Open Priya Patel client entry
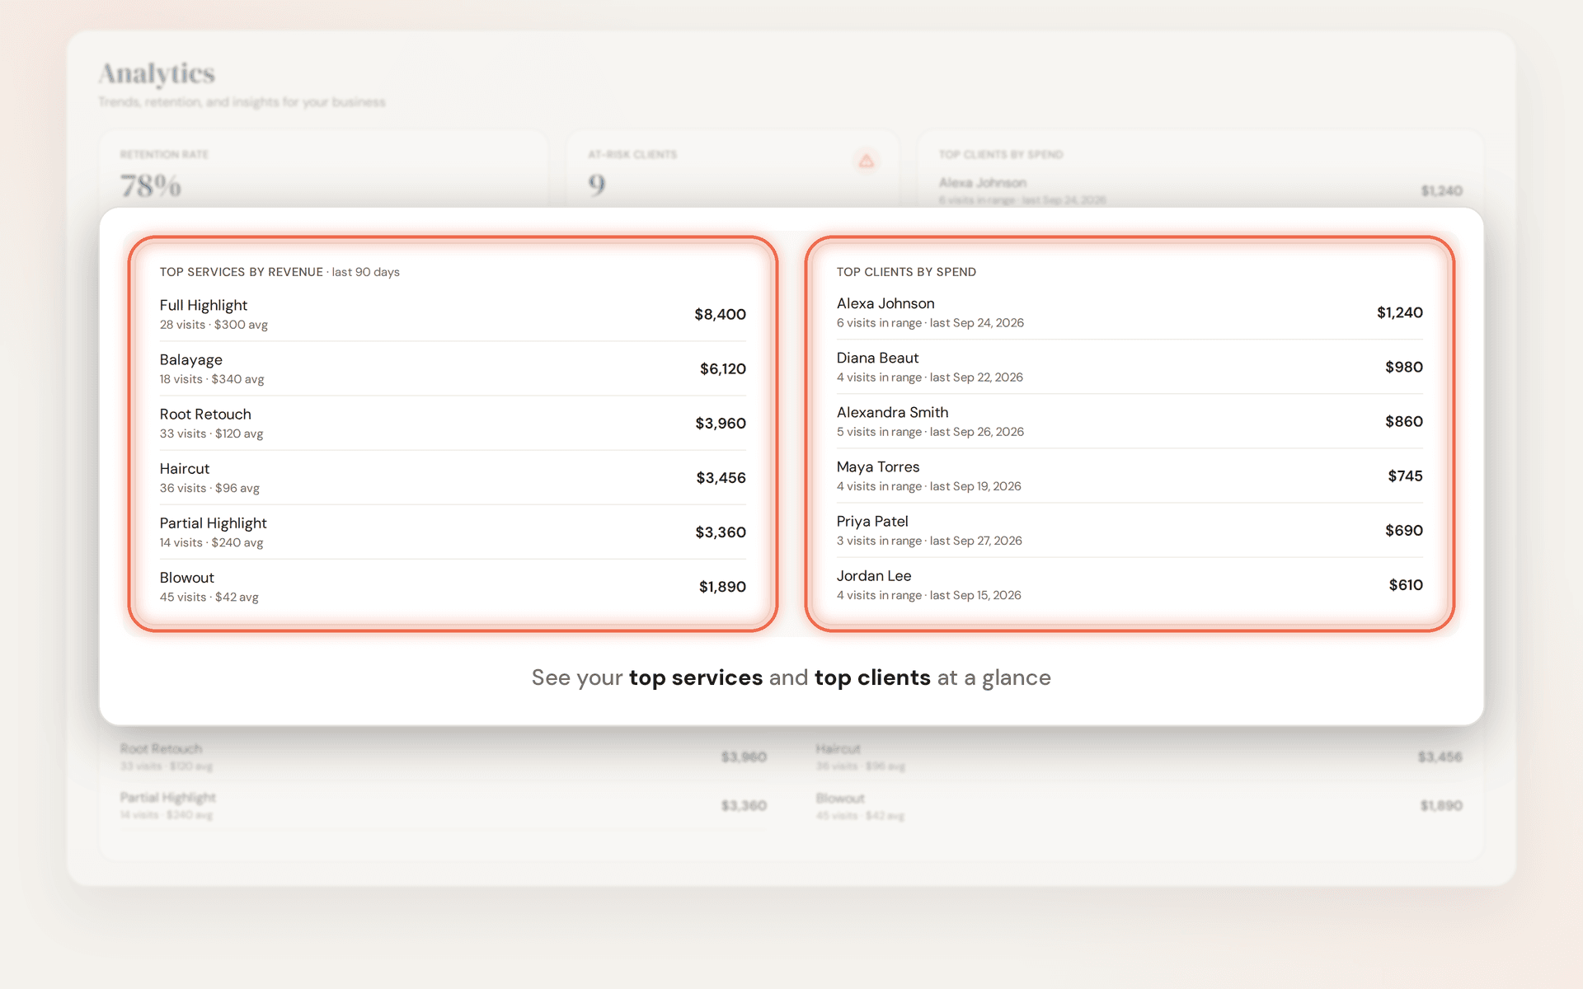1583x989 pixels. [1130, 530]
